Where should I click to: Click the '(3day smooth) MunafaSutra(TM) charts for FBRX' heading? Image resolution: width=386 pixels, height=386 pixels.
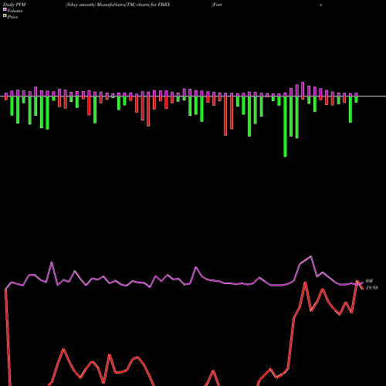coord(117,5)
